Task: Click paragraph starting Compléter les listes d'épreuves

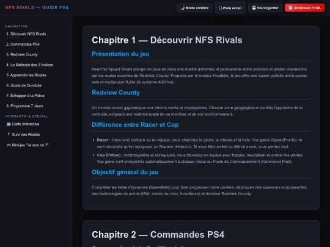Action: click(199, 190)
